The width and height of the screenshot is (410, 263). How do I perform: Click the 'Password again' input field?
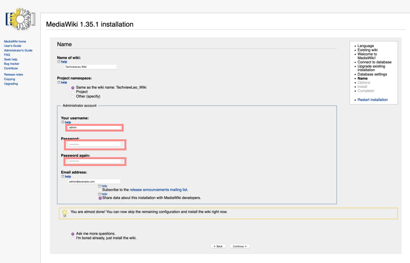[x=94, y=161]
